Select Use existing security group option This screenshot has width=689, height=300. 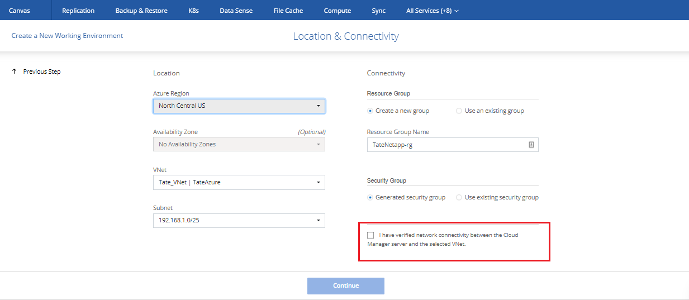coord(459,197)
